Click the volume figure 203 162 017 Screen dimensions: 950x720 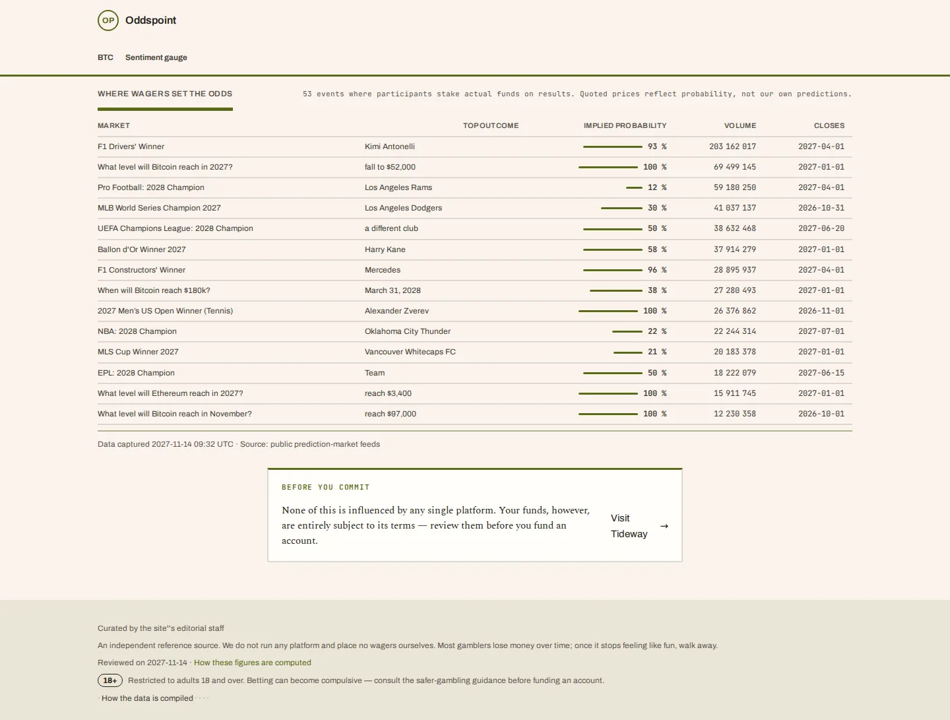733,147
